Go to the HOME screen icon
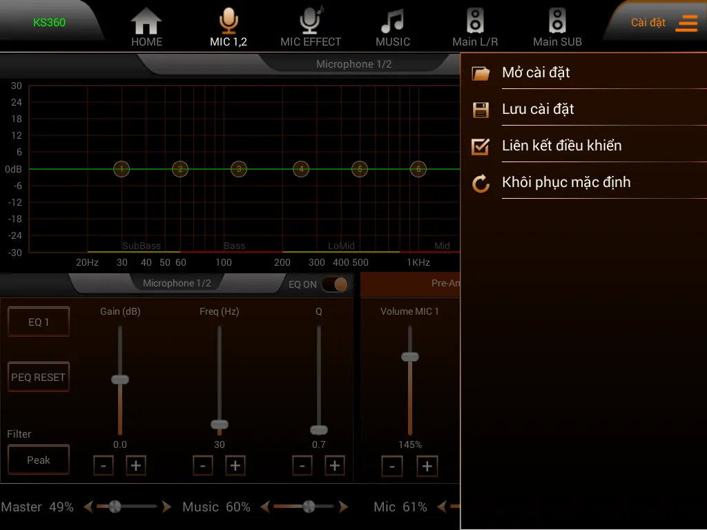Viewport: 707px width, 530px height. coord(146,22)
